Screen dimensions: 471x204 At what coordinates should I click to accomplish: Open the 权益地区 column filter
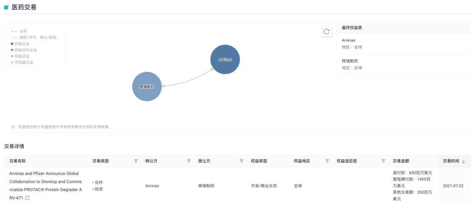click(328, 161)
